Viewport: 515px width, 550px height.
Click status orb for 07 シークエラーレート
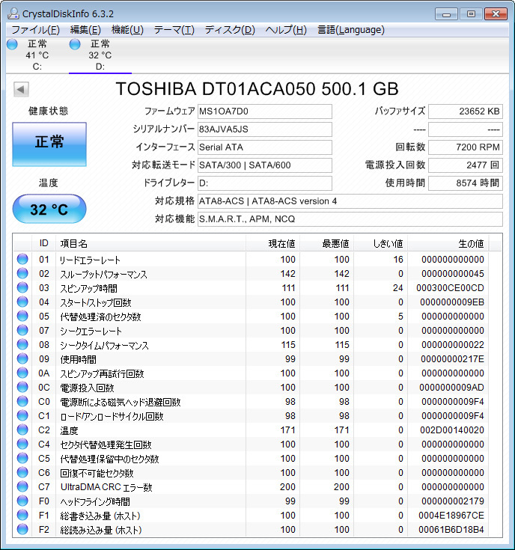(x=22, y=330)
